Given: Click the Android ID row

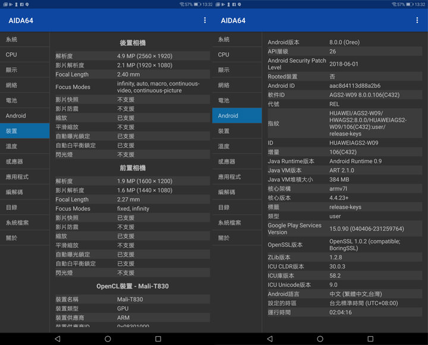Looking at the screenshot, I should (345, 86).
